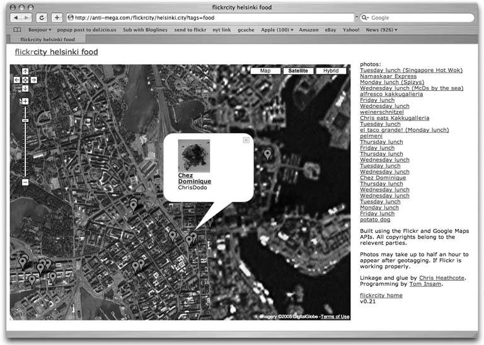Expand the Bonjour bookmarks dropdown

[39, 30]
